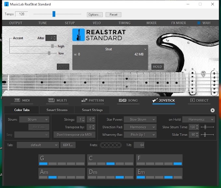Image resolution: width=221 pixels, height=188 pixels.
Task: Click the DIRECT mode icon
Action: pyautogui.click(x=192, y=100)
